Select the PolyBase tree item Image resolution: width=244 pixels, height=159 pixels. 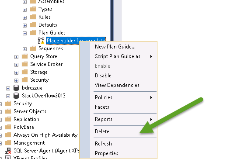(24, 127)
